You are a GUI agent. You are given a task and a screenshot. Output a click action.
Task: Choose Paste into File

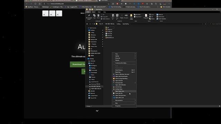pyautogui.click(x=124, y=93)
